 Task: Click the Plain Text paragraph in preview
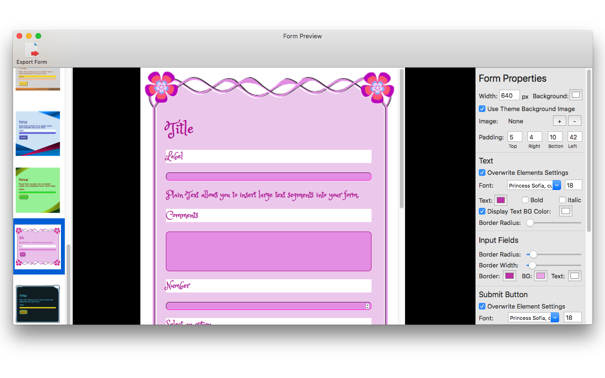262,195
